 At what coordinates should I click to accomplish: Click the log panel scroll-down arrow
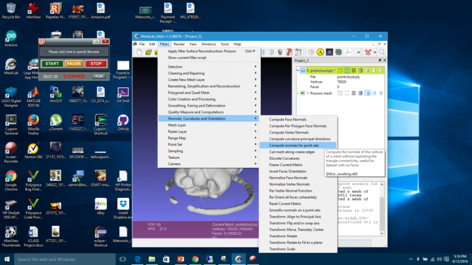(382, 234)
